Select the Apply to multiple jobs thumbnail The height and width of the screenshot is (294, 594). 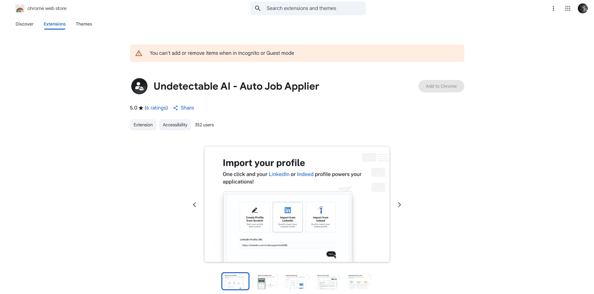pyautogui.click(x=266, y=281)
